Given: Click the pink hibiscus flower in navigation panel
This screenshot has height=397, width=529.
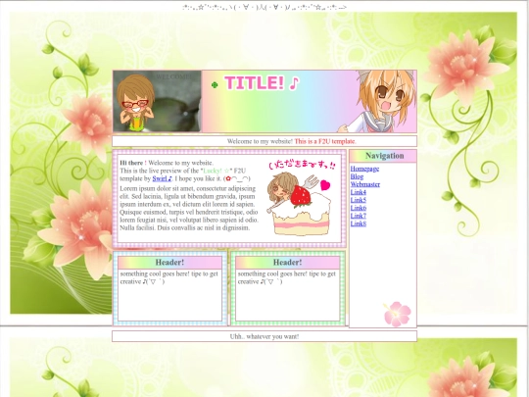Looking at the screenshot, I should pyautogui.click(x=398, y=314).
